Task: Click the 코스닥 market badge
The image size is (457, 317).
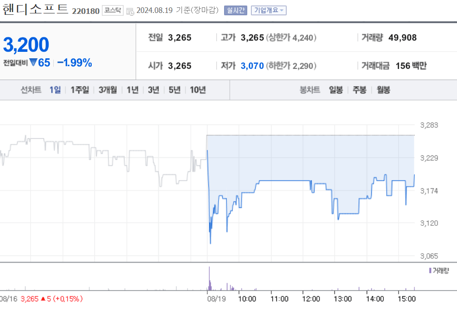Action: pyautogui.click(x=113, y=11)
